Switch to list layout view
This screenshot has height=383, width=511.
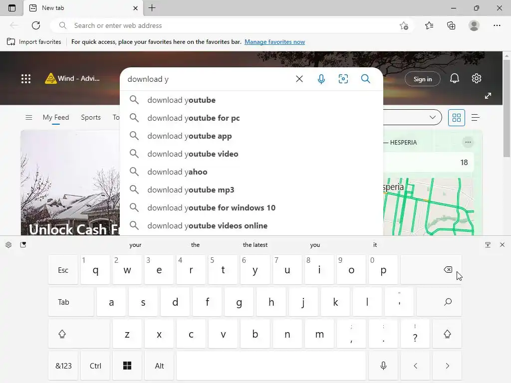476,118
